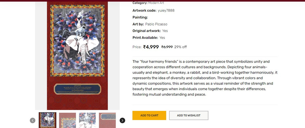Click the previous thumbnail arrow

[33, 120]
